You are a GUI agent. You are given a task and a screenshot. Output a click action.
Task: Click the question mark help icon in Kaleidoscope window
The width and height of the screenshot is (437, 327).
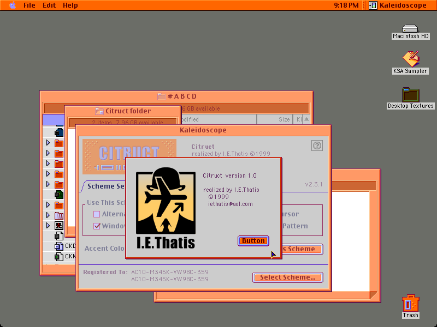click(317, 146)
